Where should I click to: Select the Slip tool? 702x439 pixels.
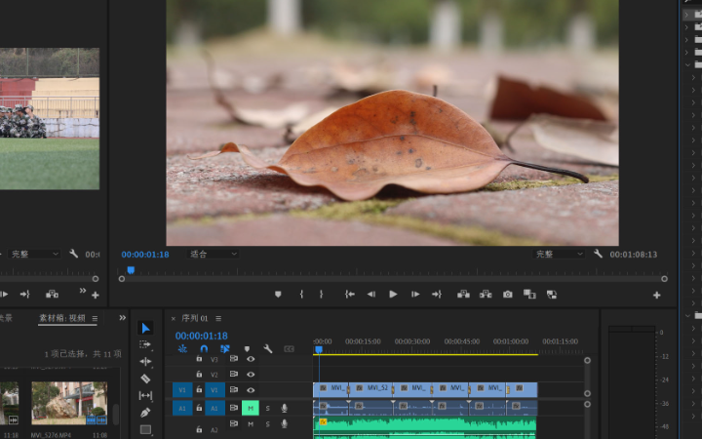coord(145,395)
